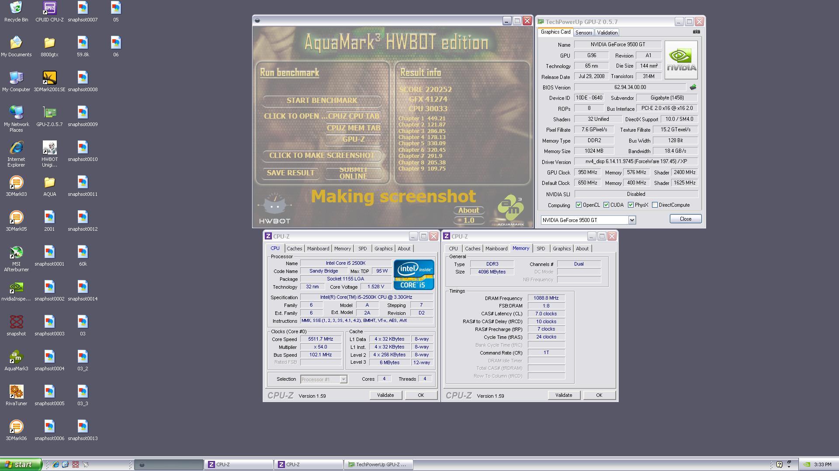Click GPU name field NVIDIA GeForce 9500 GT
The image size is (839, 471).
[617, 44]
